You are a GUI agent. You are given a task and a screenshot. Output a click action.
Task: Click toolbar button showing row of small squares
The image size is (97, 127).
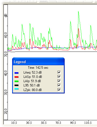(x=43, y=1)
